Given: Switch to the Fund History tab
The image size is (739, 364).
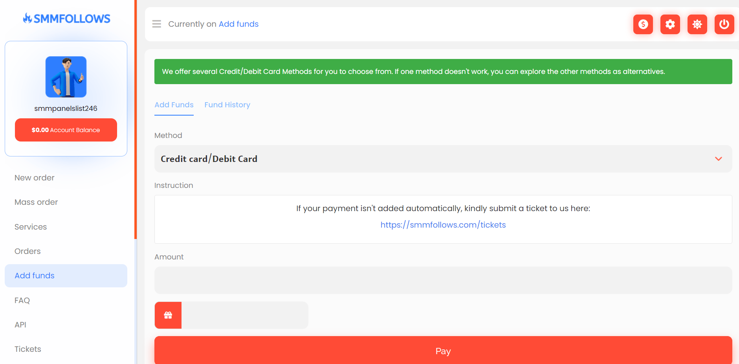Looking at the screenshot, I should pyautogui.click(x=227, y=105).
